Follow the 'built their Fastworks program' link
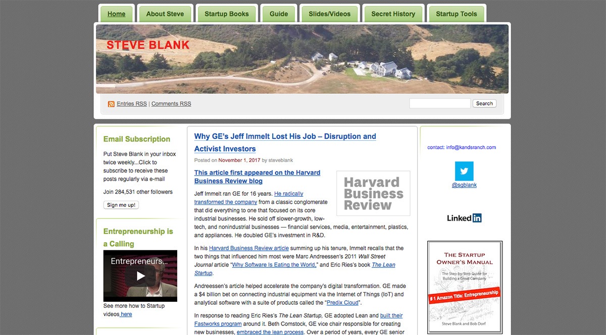 coord(298,320)
